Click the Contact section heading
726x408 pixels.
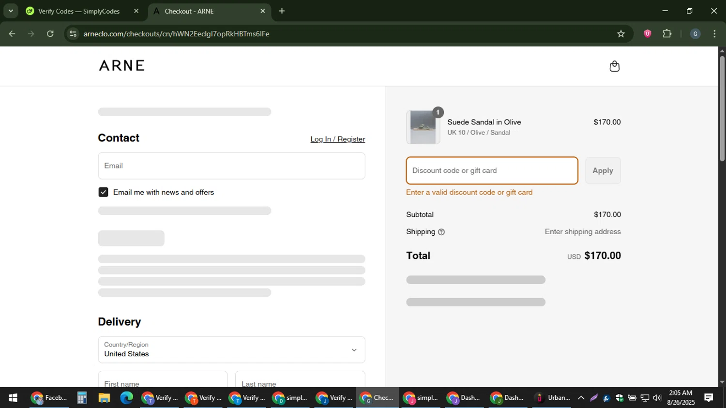click(x=119, y=138)
